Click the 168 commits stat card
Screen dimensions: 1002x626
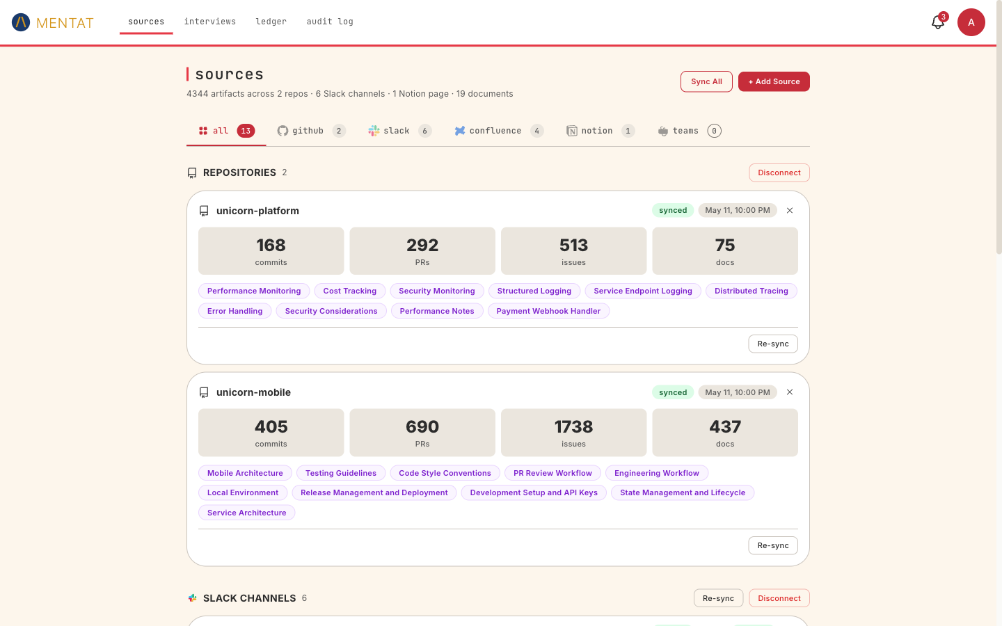point(271,251)
